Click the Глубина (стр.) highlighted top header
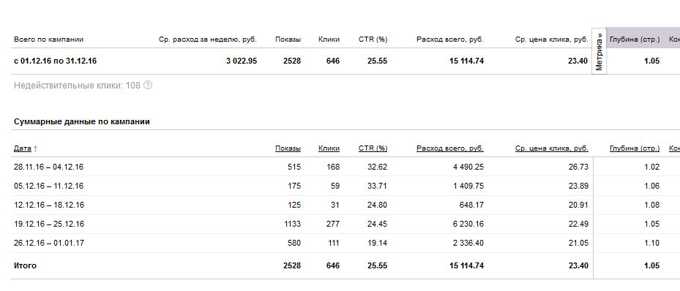680x291 pixels. [x=635, y=39]
